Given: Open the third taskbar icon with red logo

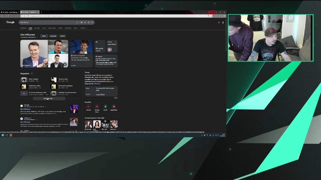Looking at the screenshot, I should [x=11, y=135].
